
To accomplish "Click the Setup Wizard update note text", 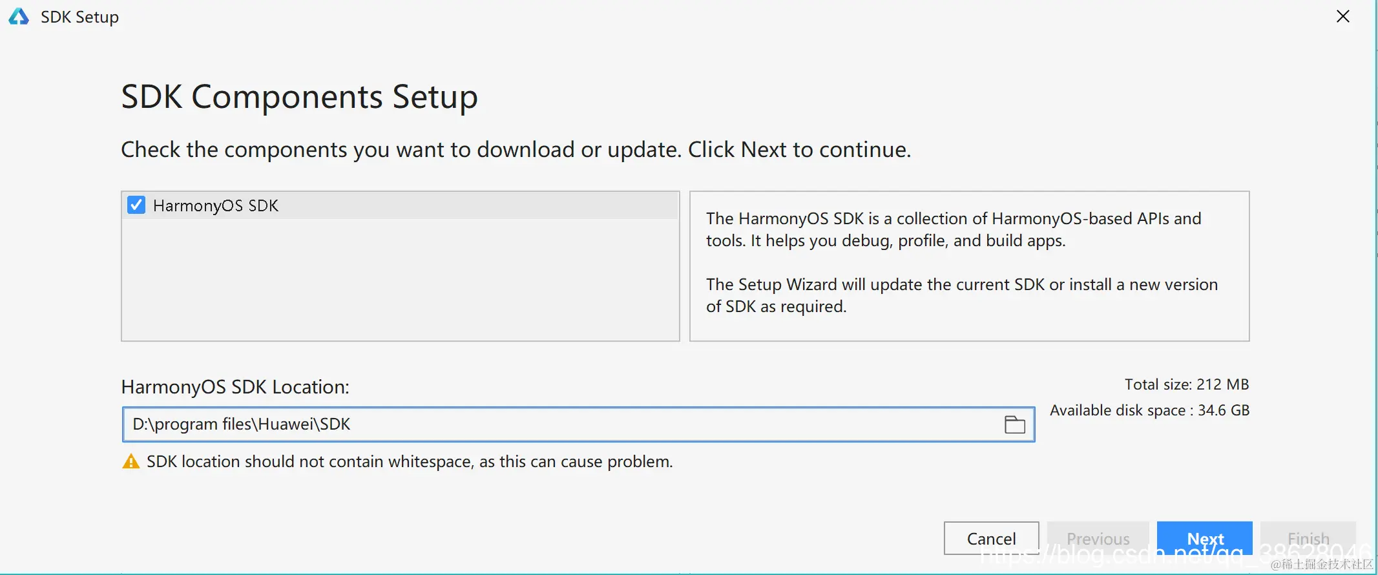I will click(x=962, y=295).
